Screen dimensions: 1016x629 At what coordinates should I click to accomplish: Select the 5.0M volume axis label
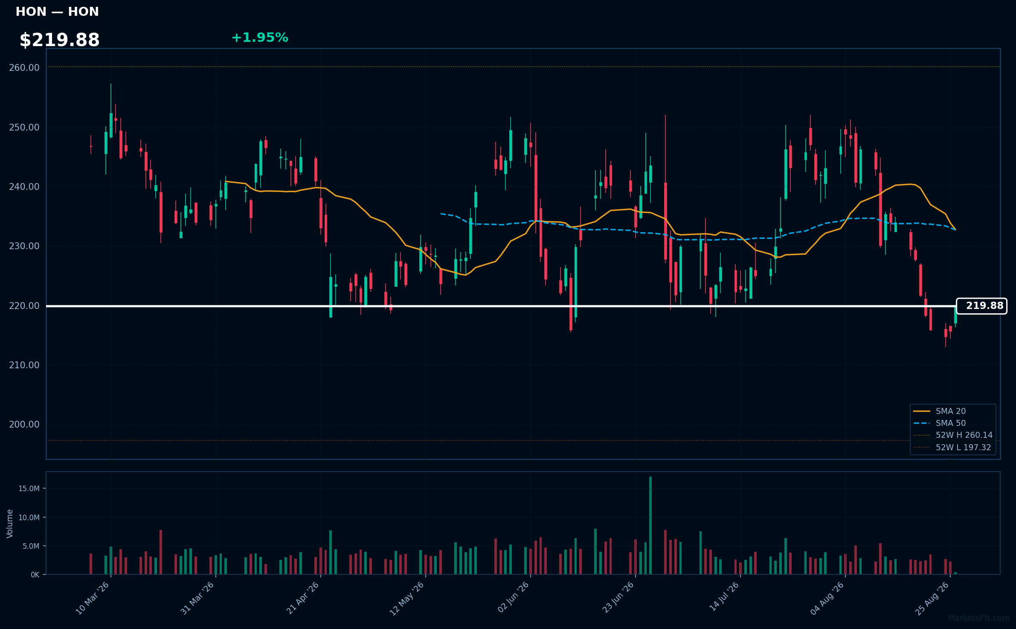coord(31,546)
